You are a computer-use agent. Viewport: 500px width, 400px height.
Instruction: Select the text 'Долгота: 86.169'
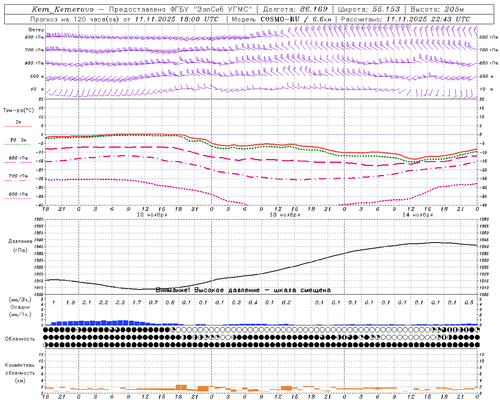point(295,9)
